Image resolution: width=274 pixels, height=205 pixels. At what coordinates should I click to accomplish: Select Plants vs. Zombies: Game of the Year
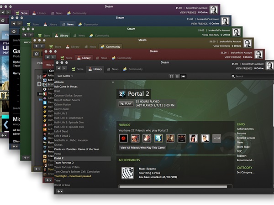[77, 149]
